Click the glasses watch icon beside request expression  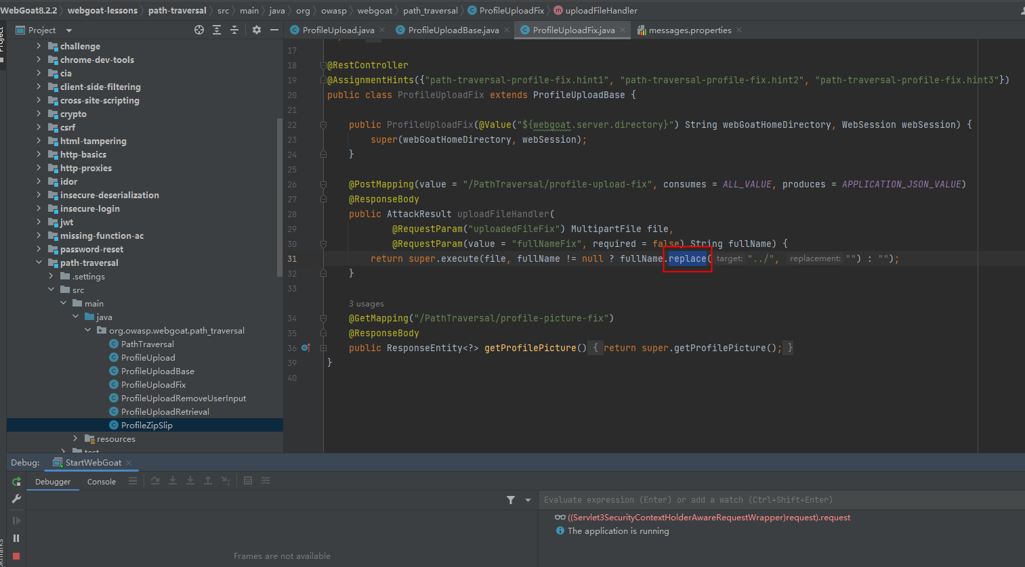pos(560,518)
